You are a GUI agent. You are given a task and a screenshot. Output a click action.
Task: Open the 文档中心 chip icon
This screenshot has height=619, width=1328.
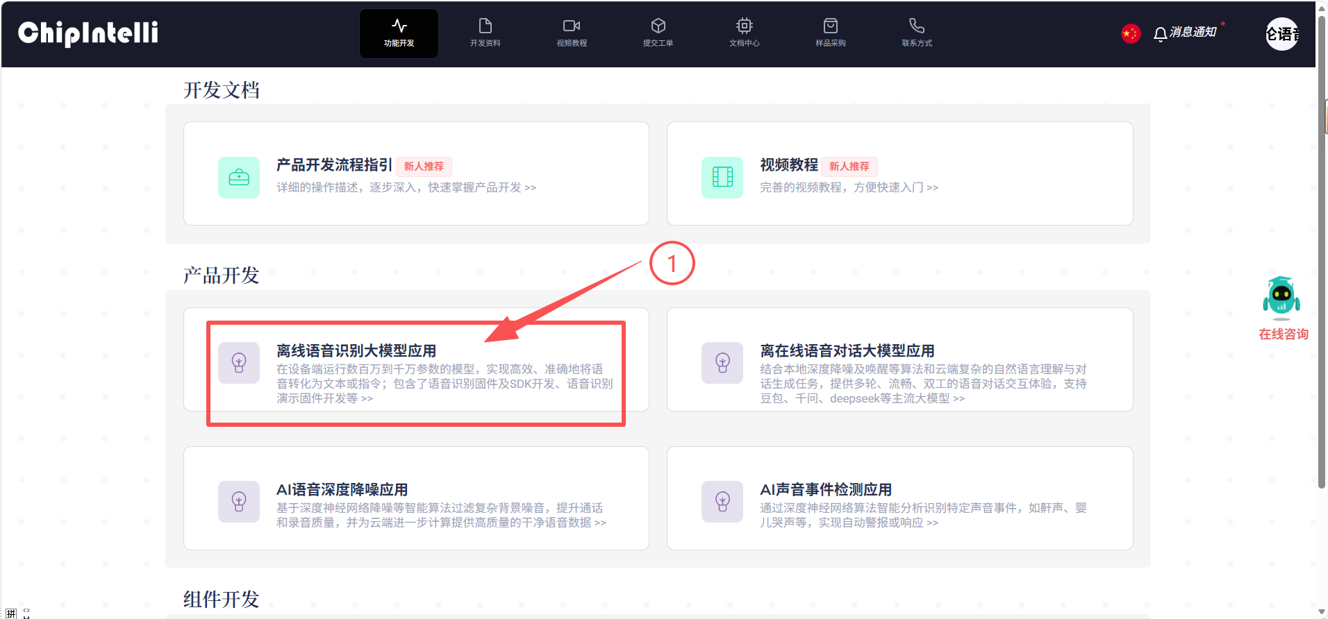pyautogui.click(x=745, y=26)
